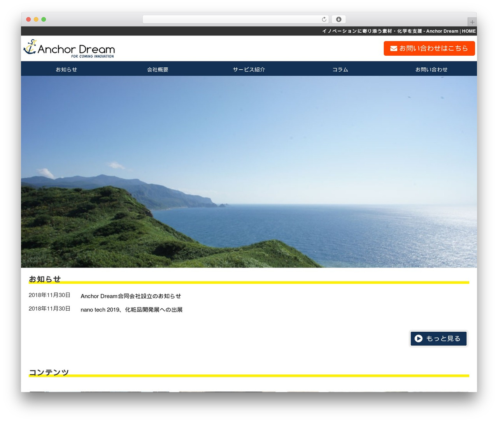The image size is (498, 422).
Task: Open the お知らせ navigation menu item
Action: 67,69
